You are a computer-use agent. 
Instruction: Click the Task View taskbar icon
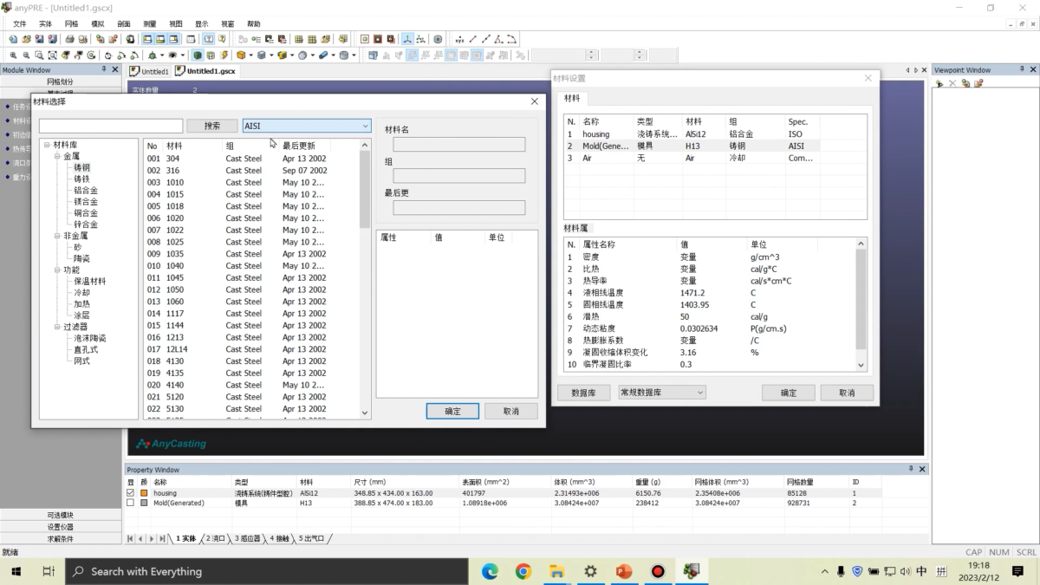tap(49, 571)
